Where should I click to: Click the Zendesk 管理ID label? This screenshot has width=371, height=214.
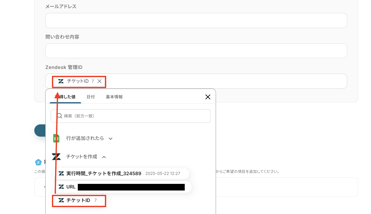tap(64, 67)
